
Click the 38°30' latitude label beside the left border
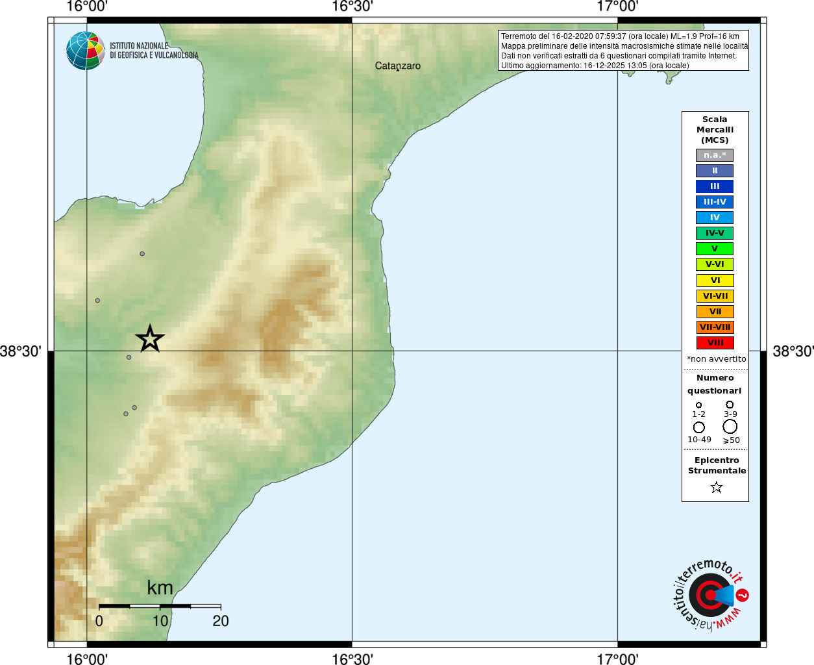click(21, 351)
